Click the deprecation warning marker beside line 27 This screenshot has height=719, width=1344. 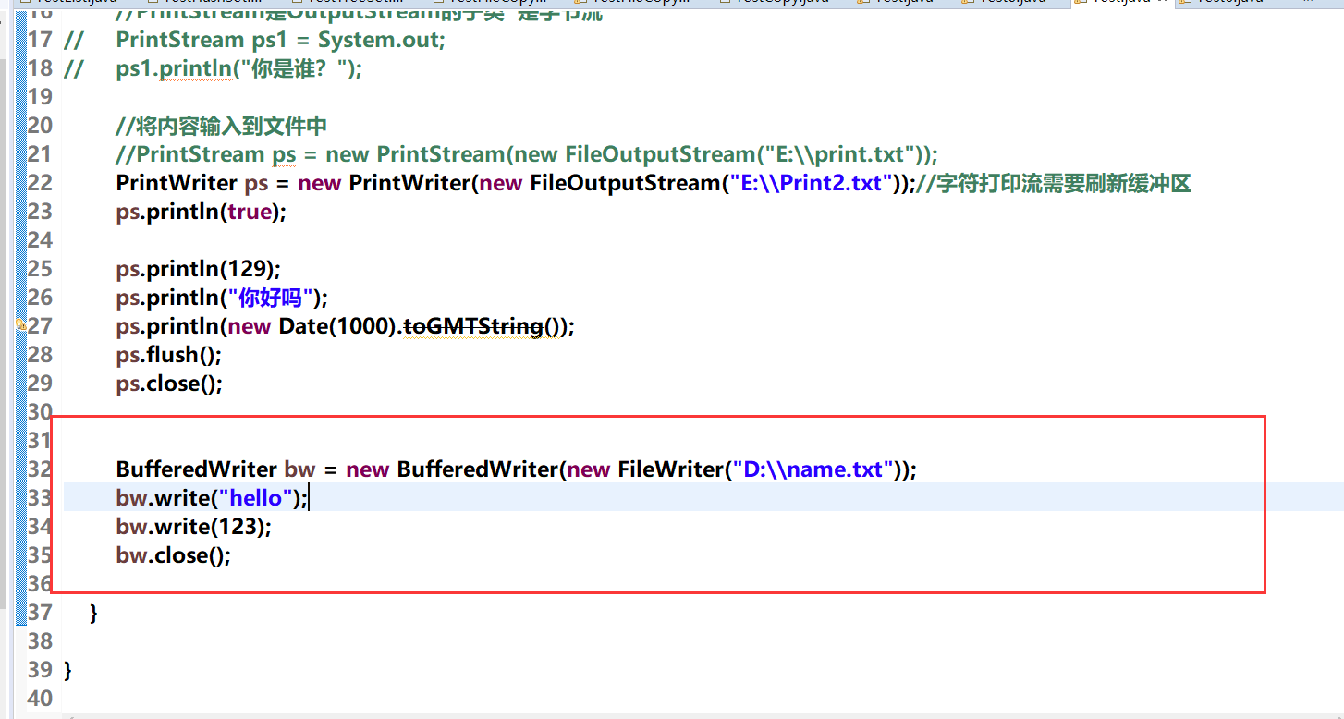point(20,326)
